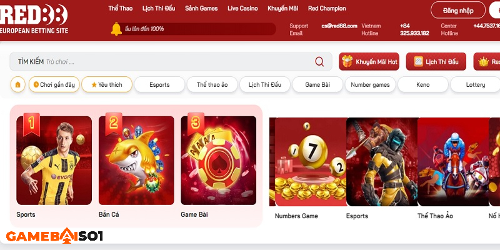The width and height of the screenshot is (500, 250).
Task: Focus the Tìm kiếm search field
Action: pos(171,61)
